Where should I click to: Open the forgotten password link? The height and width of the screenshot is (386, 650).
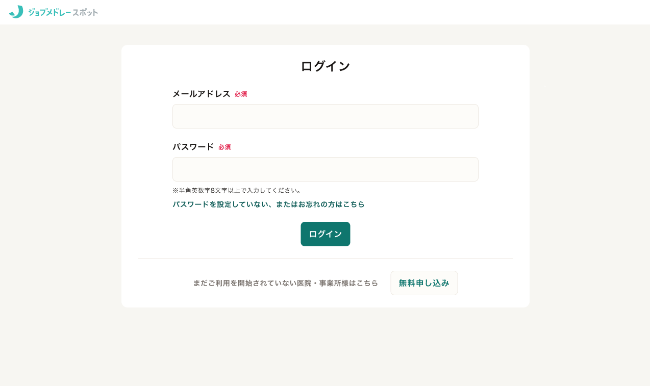pyautogui.click(x=268, y=204)
